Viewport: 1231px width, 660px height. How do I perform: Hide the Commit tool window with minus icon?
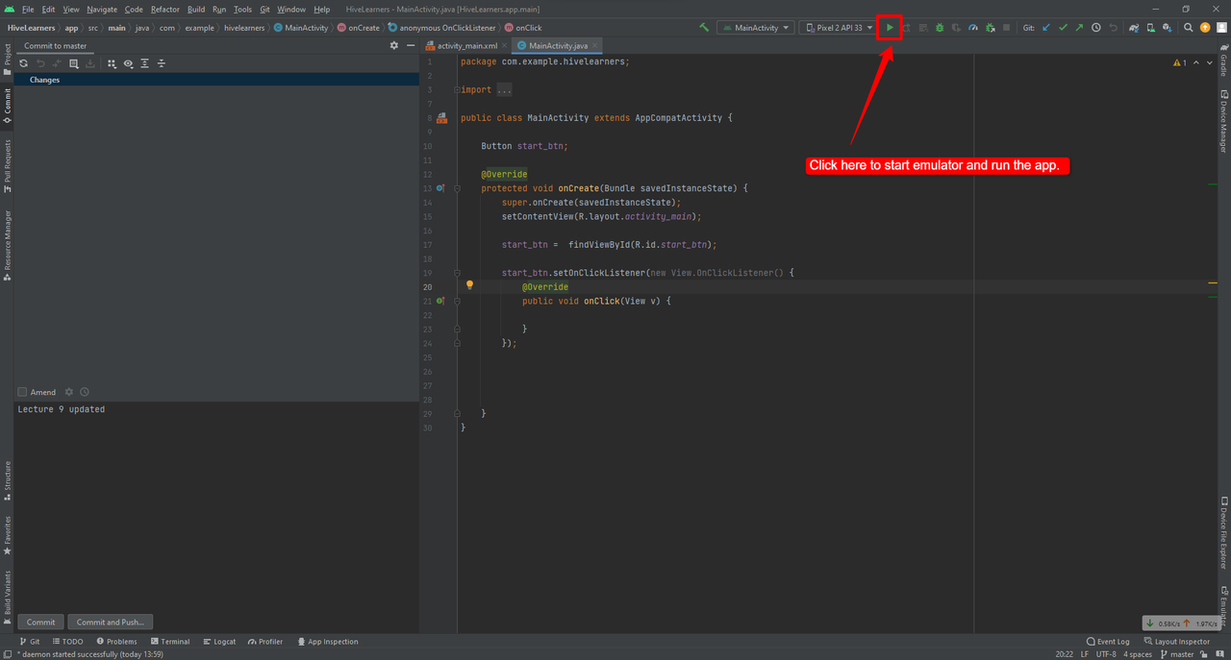pyautogui.click(x=411, y=45)
